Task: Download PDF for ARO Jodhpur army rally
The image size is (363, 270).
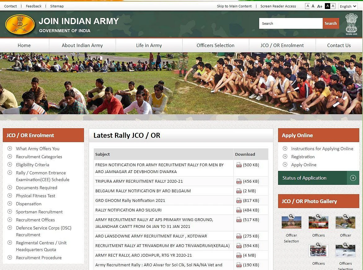Action: [239, 255]
